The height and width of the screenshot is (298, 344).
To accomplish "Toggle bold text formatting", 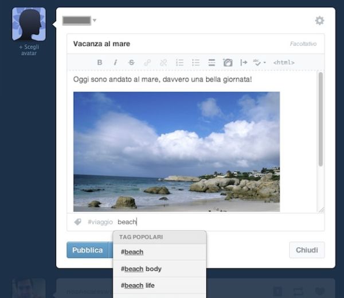I will [100, 63].
